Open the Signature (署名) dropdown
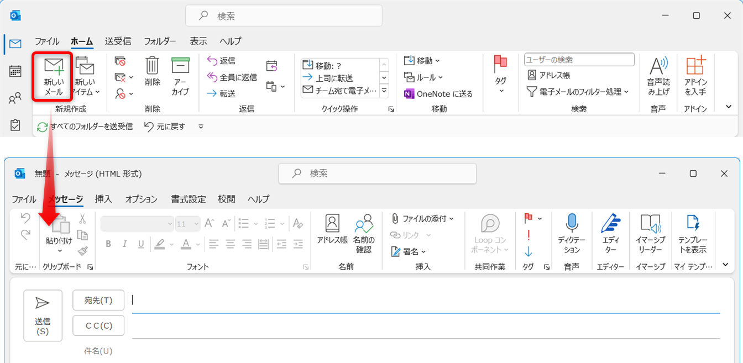 [423, 251]
